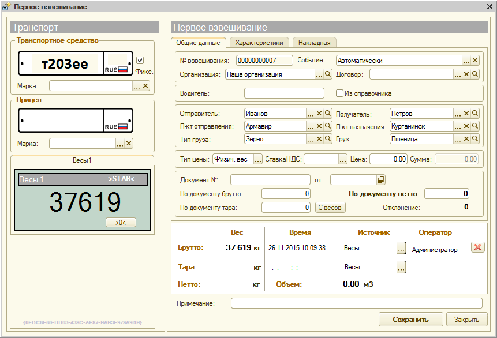
Task: Clear the vehicle Марка field
Action: click(145, 86)
